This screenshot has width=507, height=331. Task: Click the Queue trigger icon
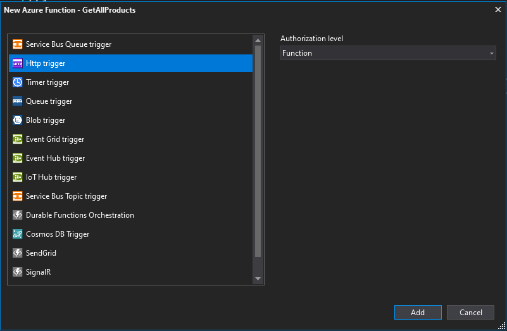(18, 101)
